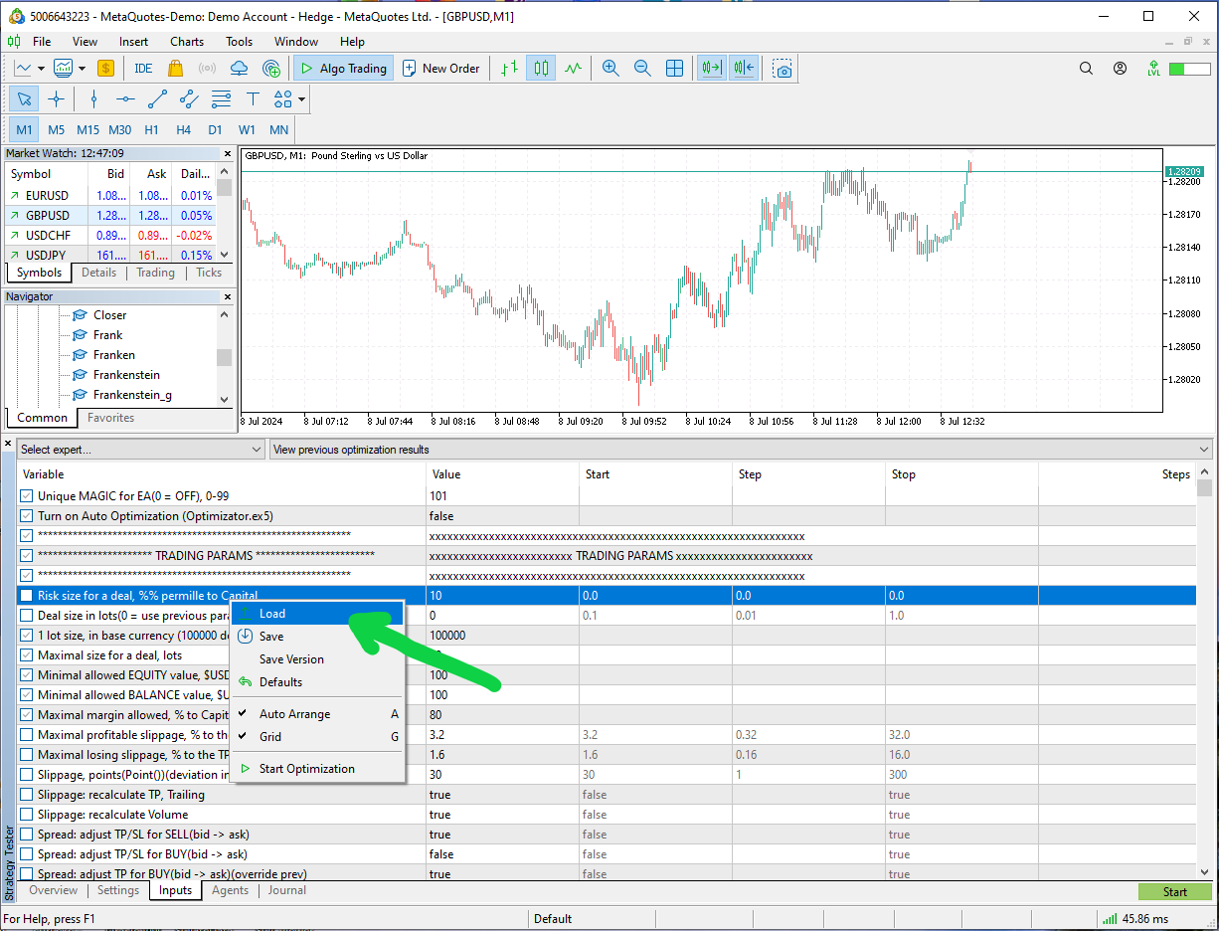Click the zoom out magnifier icon
Screen dimensions: 1219x931
tap(642, 69)
